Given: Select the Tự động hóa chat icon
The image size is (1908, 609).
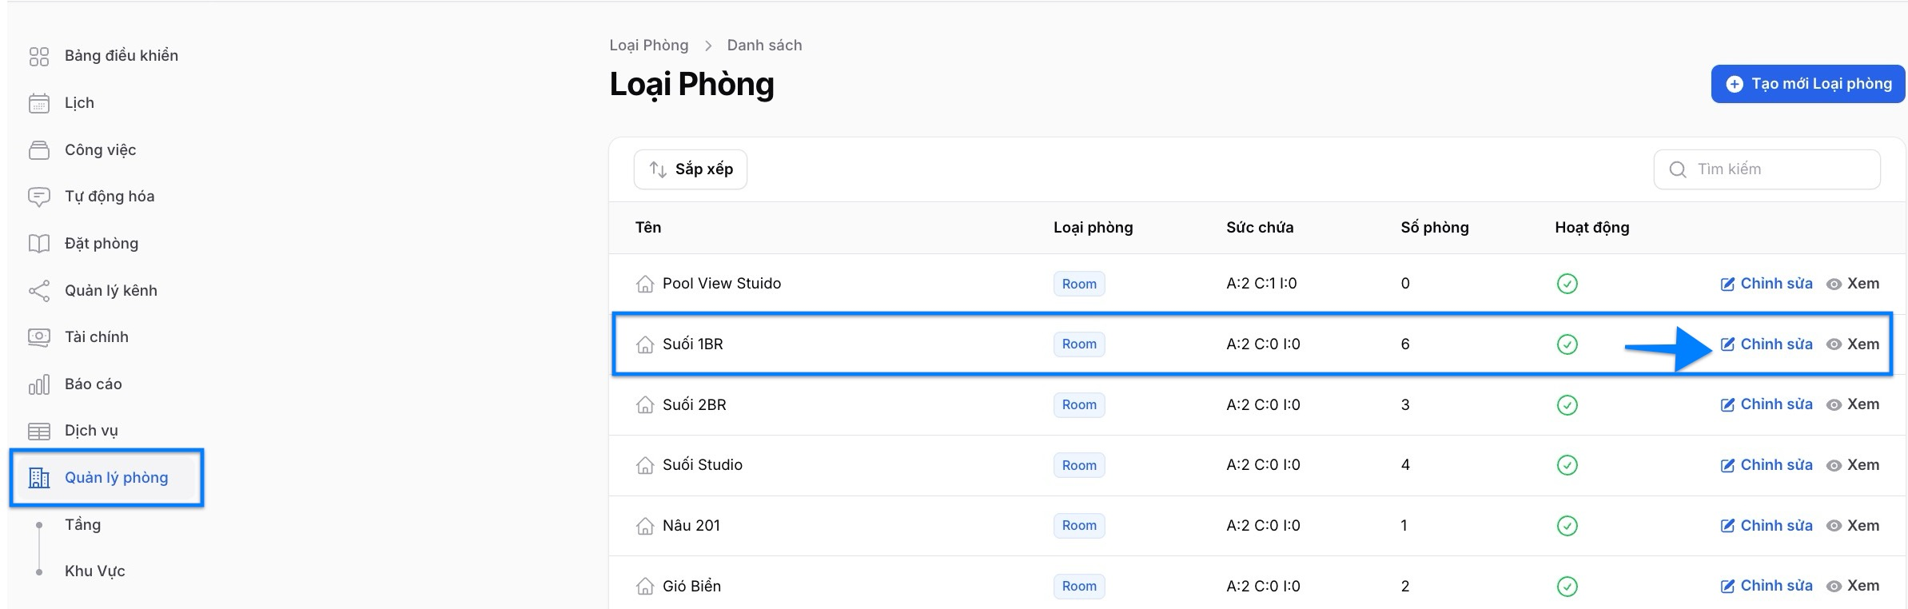Looking at the screenshot, I should 38,197.
